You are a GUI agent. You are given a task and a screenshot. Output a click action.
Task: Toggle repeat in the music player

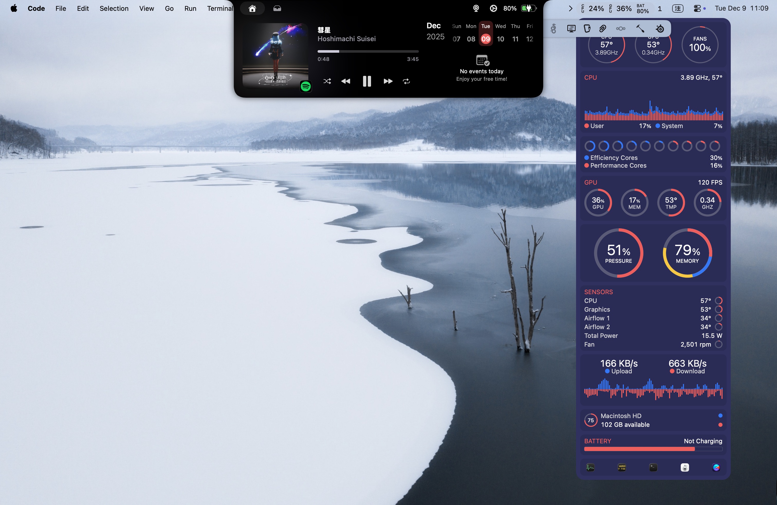(x=406, y=81)
